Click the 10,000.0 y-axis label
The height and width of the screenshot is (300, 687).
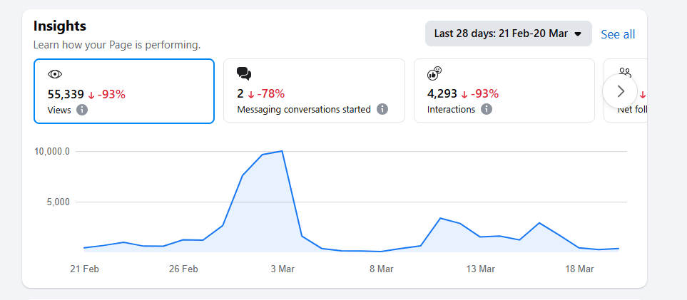[x=52, y=151]
